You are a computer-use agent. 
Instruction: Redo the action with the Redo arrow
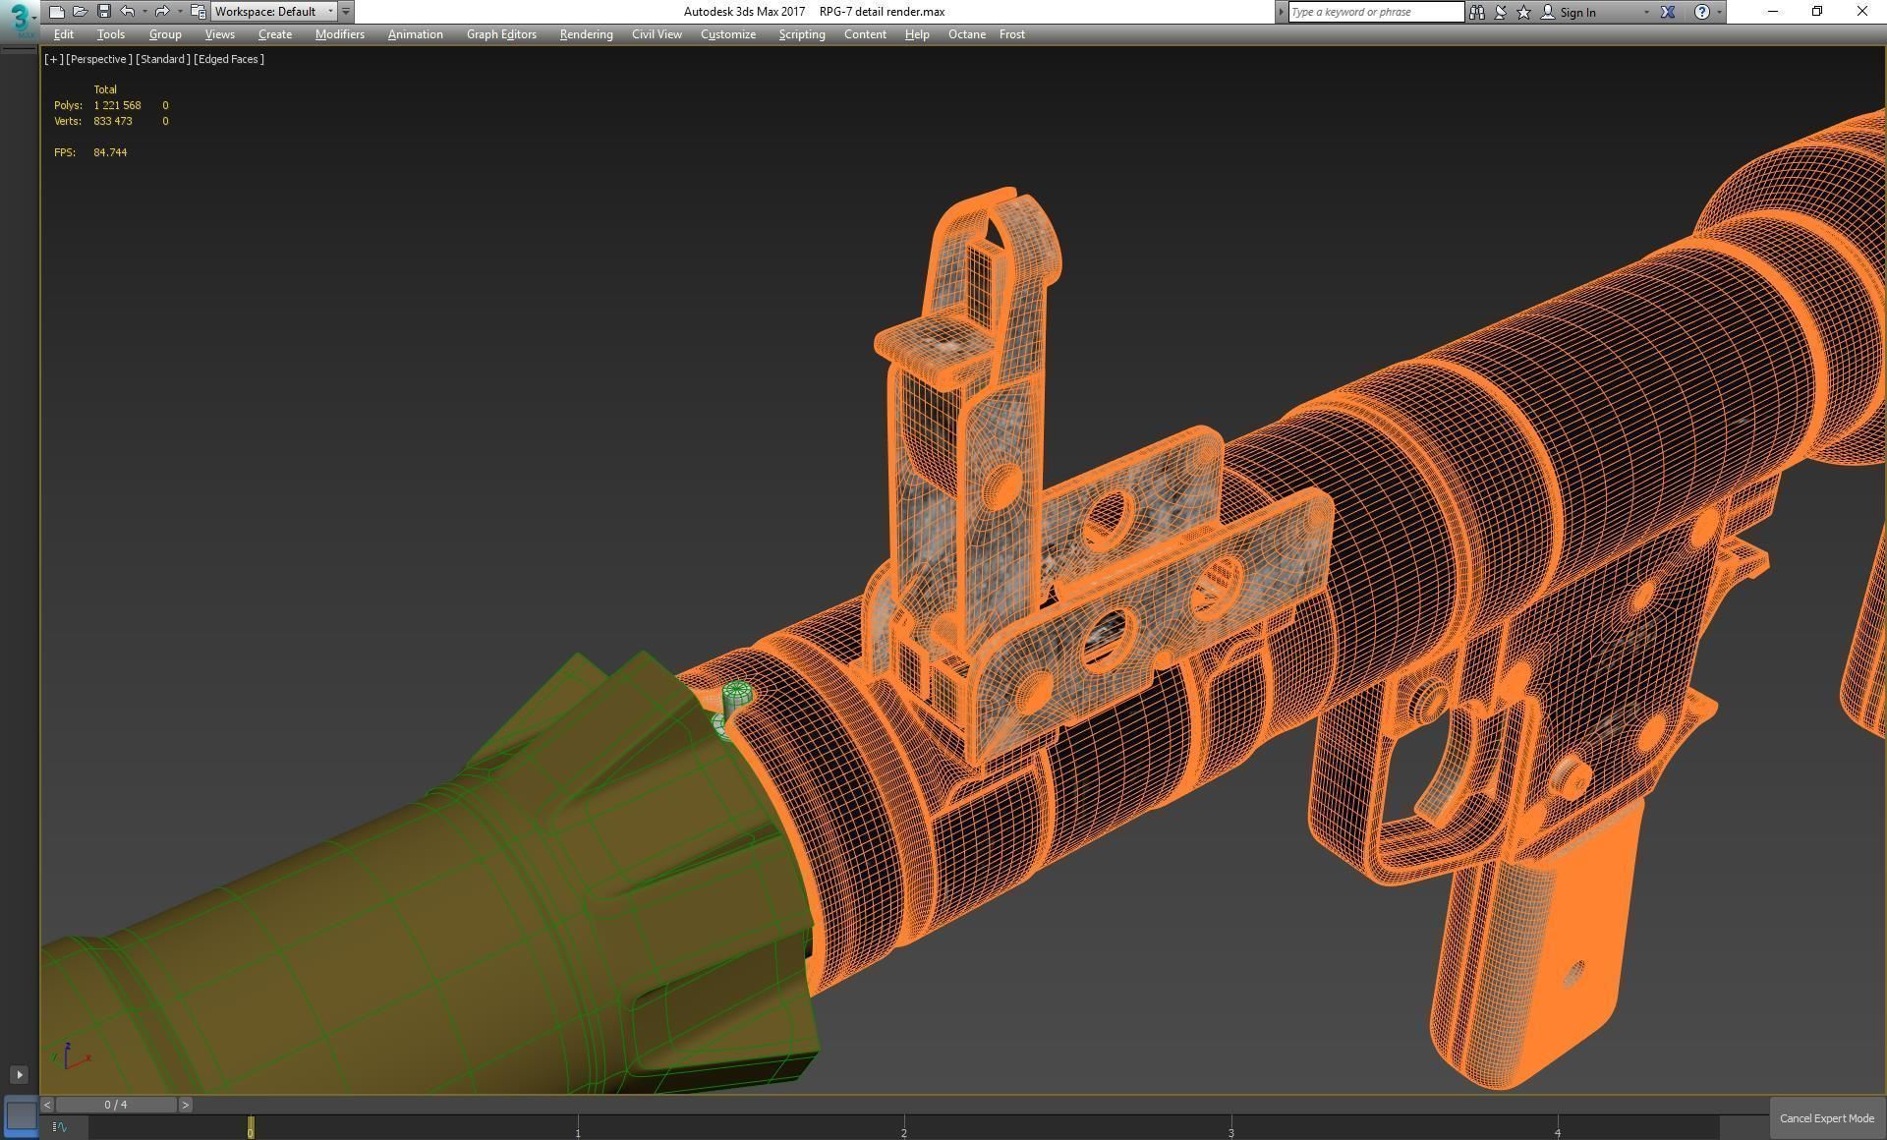162,12
